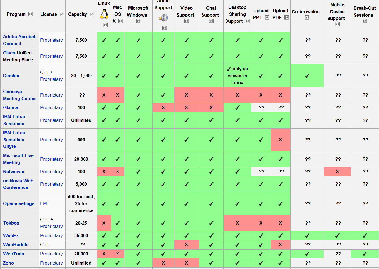Open Adobe Acrobat Connect link
This screenshot has width=379, height=269.
tap(19, 40)
